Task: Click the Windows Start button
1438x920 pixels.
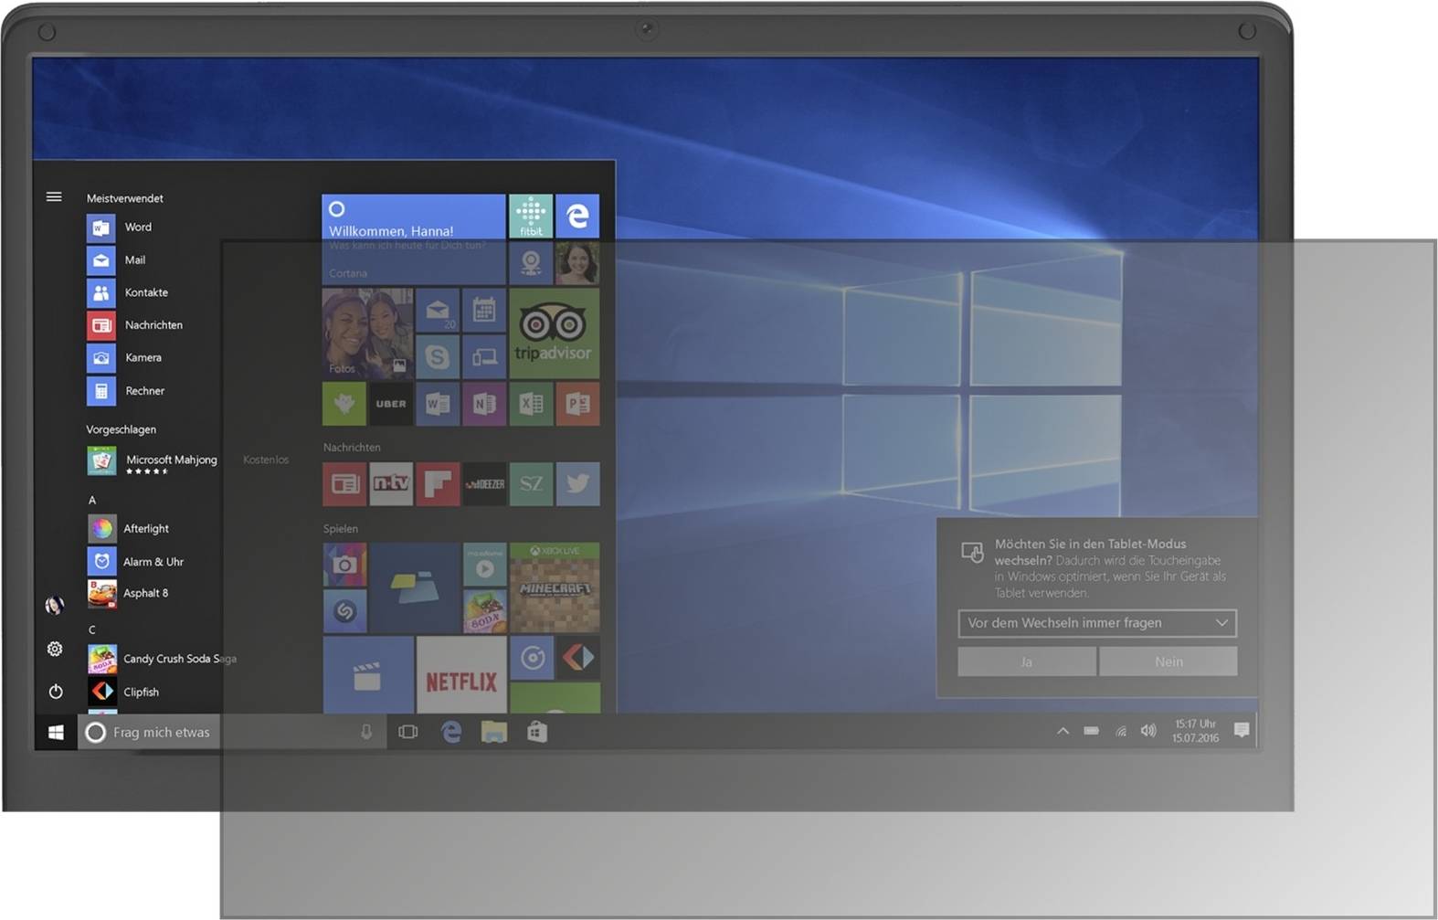Action: click(x=56, y=732)
